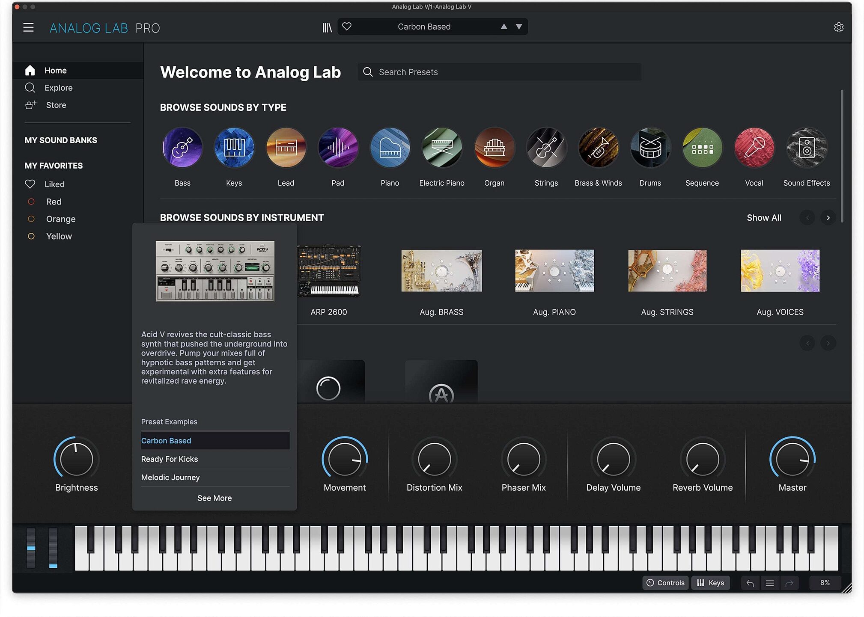Select the Bass sound type icon
Screen dimensions: 864x617
pyautogui.click(x=182, y=147)
